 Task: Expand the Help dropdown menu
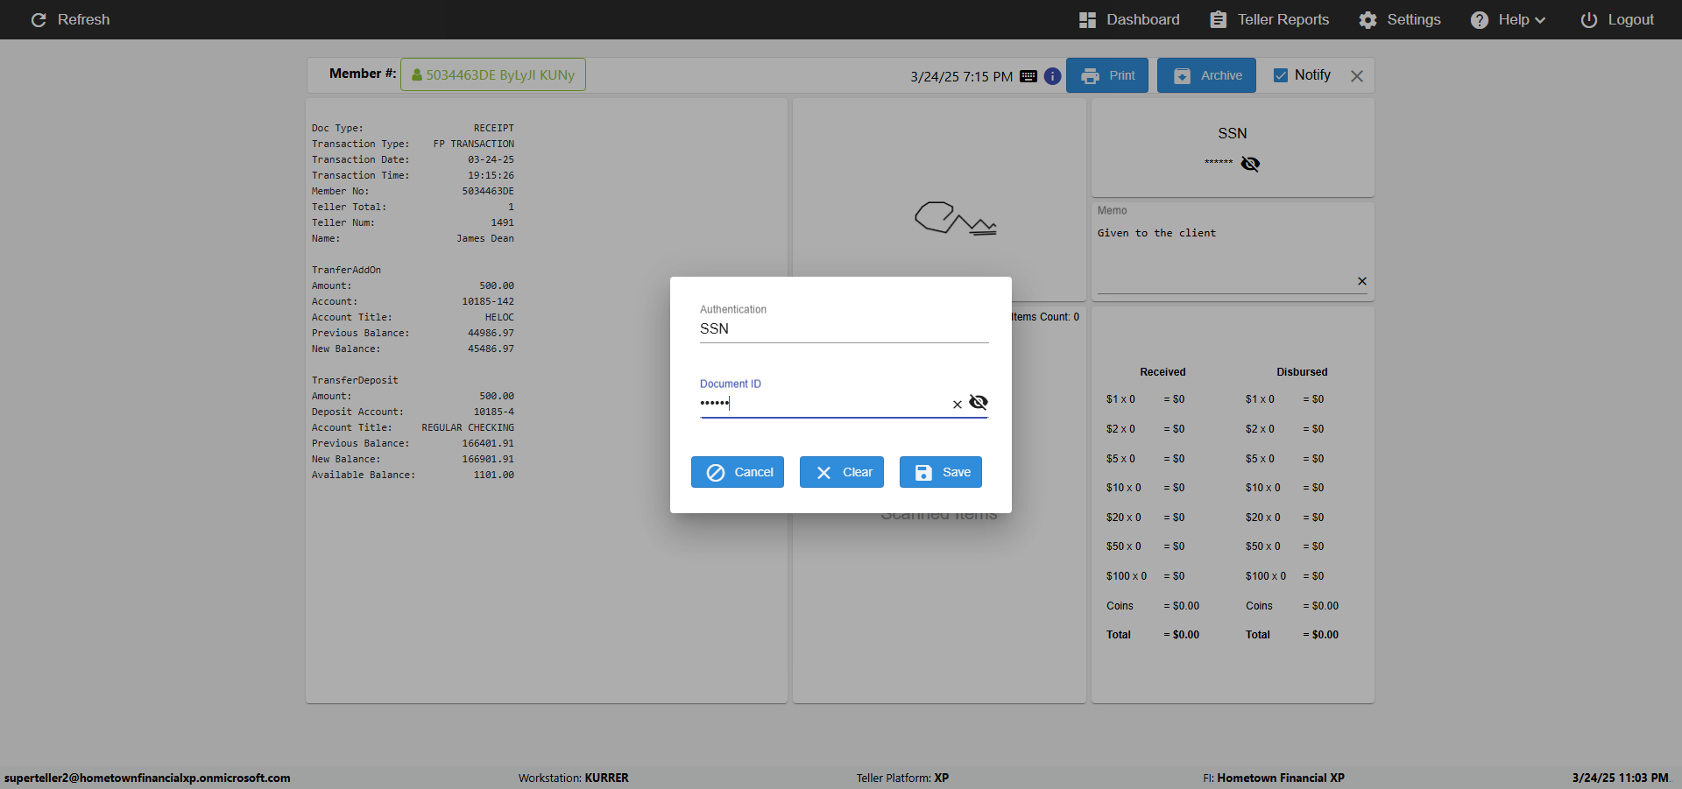[1508, 19]
